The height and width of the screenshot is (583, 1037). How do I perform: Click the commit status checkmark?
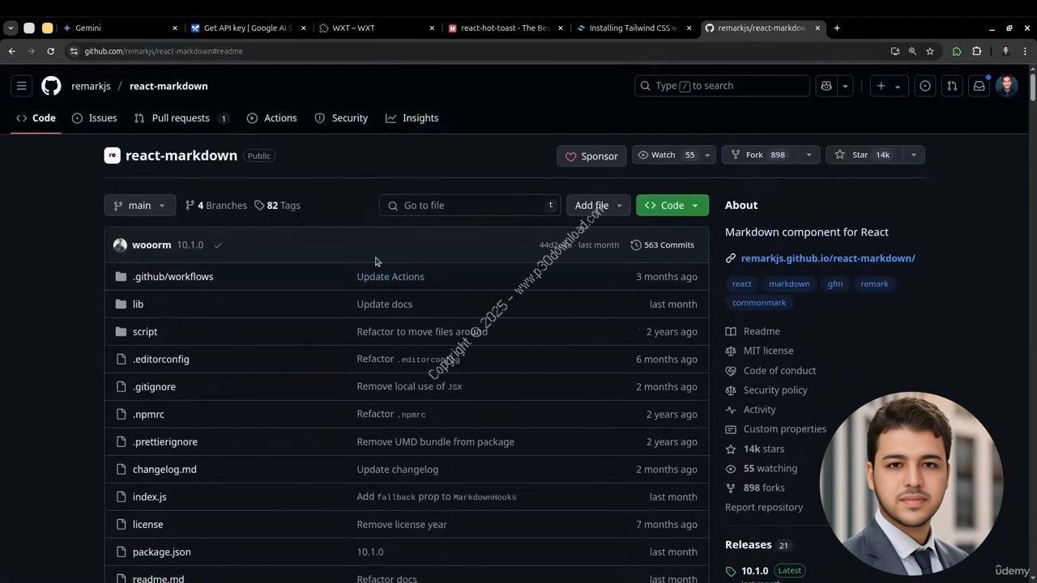[218, 245]
